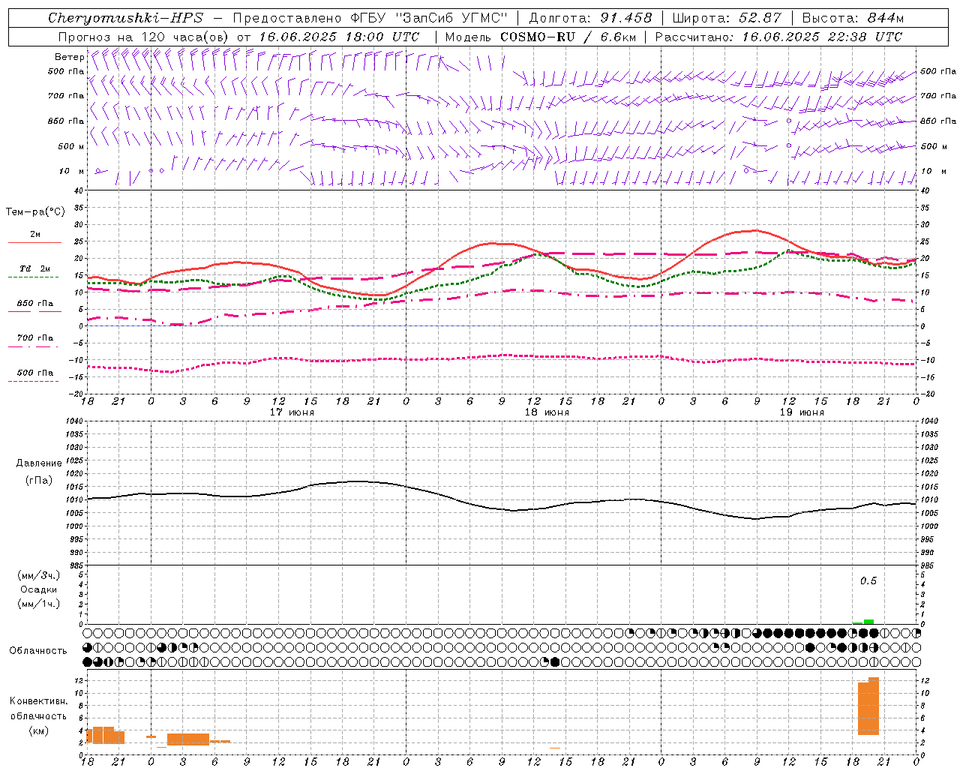Click the 10 м wind level label on left
This screenshot has width=960, height=768.
tap(71, 171)
